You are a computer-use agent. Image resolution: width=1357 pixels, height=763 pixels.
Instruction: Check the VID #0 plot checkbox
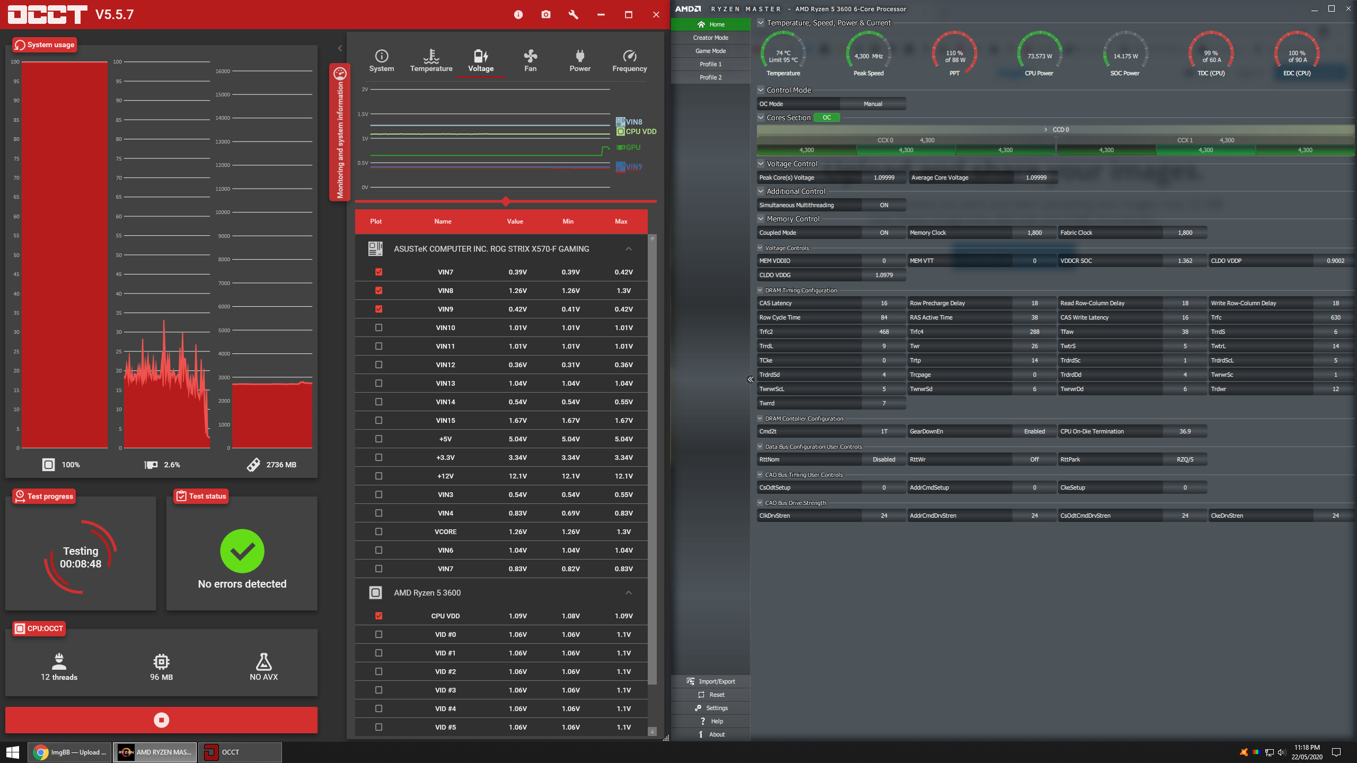coord(378,634)
